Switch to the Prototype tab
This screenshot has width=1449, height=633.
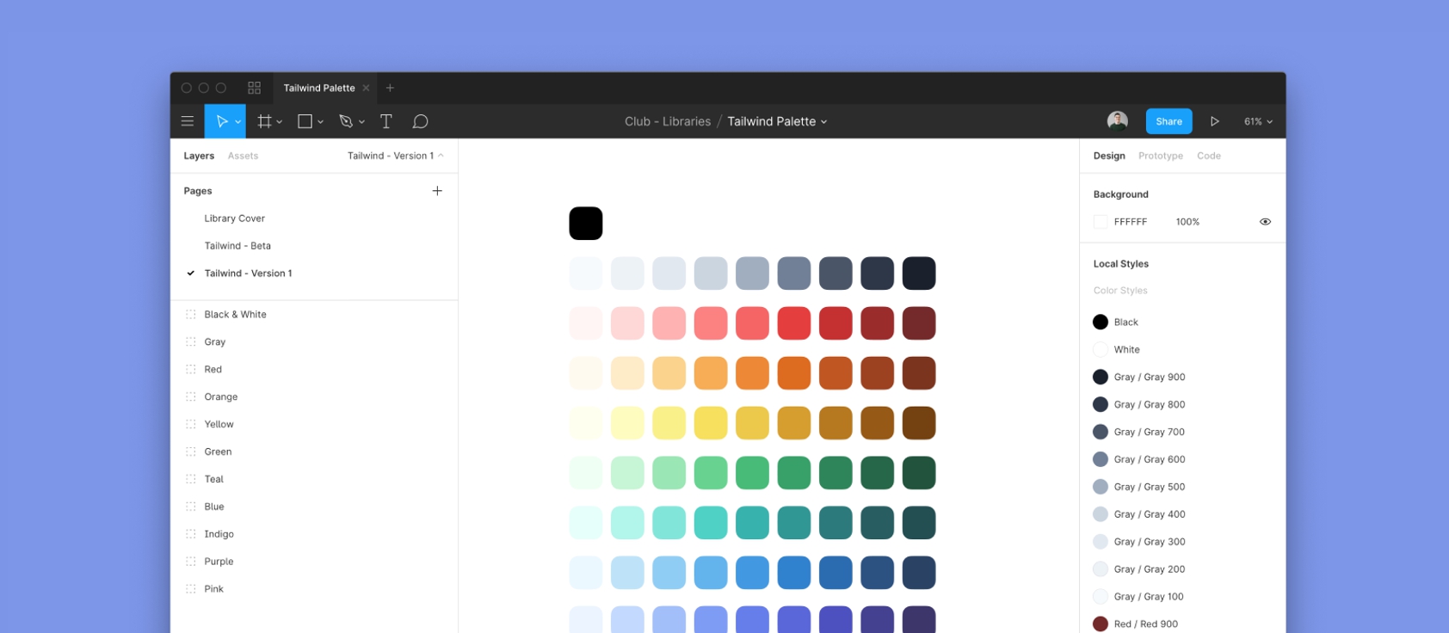tap(1160, 156)
